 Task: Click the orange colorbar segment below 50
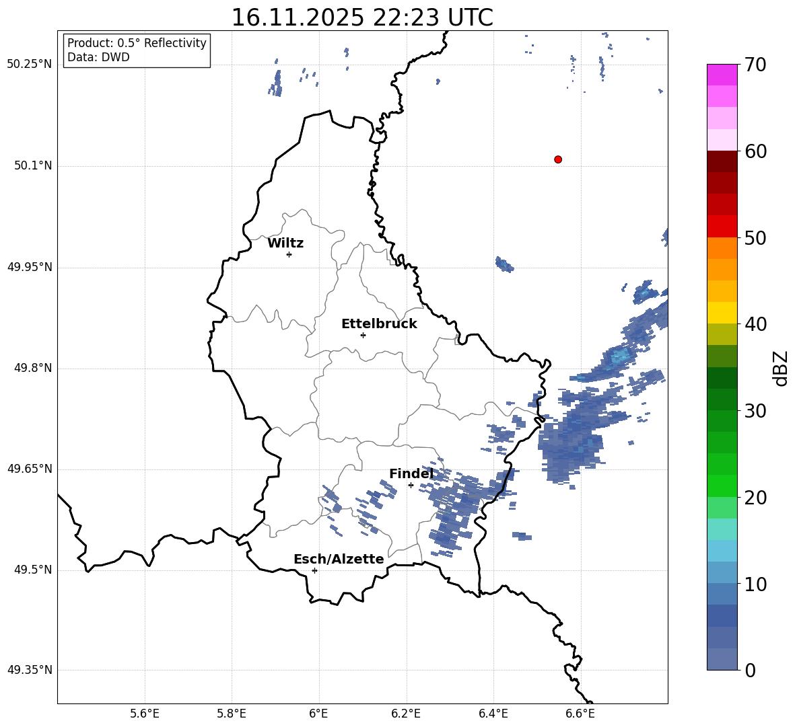pos(722,248)
